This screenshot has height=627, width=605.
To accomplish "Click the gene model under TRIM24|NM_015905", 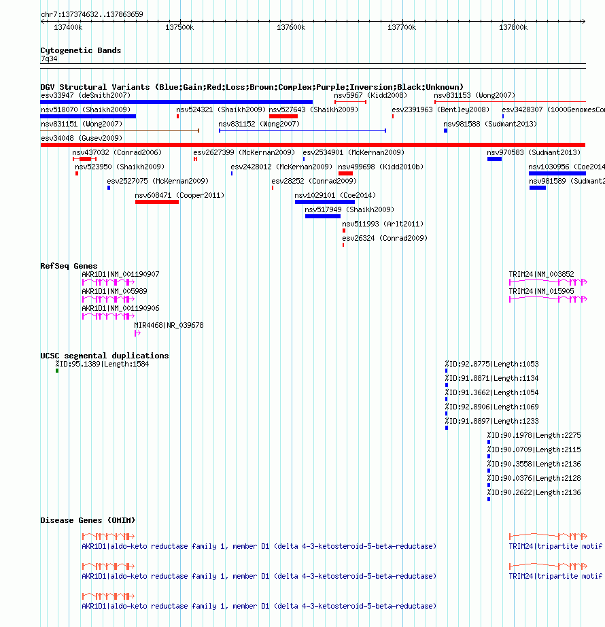I will click(548, 299).
